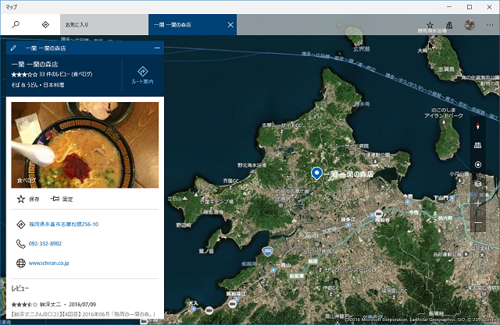Viewport: 500px width, 325px height.
Task: Open favorites star icon in top bar
Action: 430,25
